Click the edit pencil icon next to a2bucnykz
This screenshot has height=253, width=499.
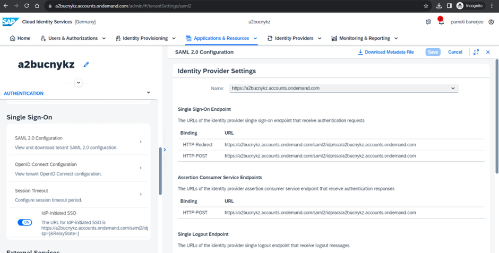click(86, 65)
